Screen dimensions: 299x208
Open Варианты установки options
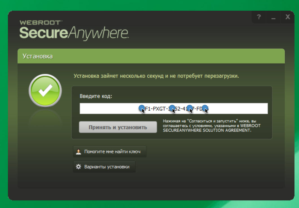[x=104, y=167]
